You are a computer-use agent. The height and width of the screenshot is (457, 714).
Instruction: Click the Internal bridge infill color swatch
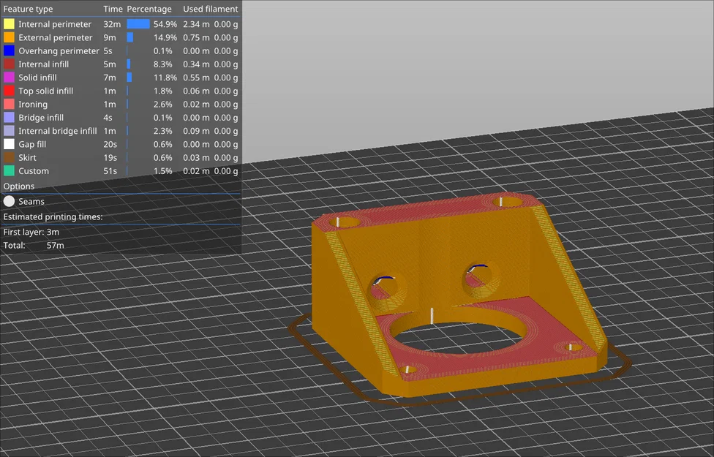point(9,131)
